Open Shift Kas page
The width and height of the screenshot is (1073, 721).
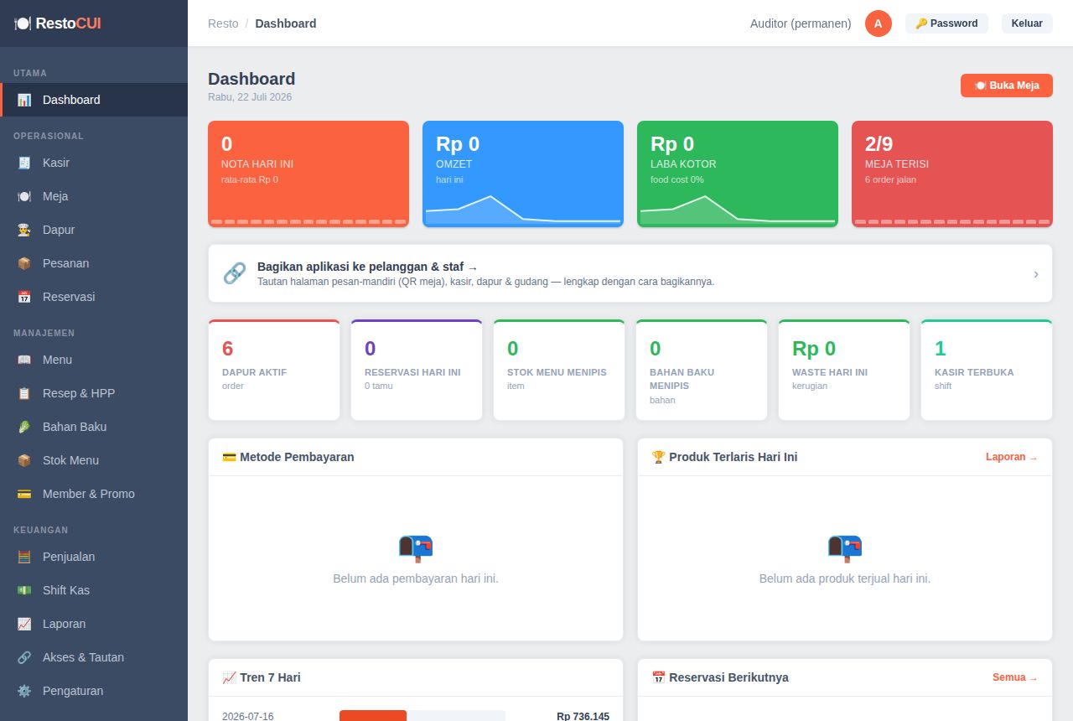(94, 590)
